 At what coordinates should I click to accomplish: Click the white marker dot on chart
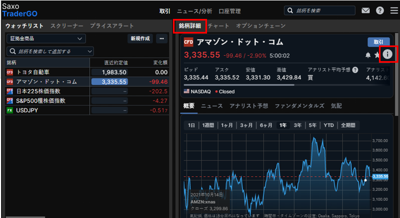click(x=365, y=180)
